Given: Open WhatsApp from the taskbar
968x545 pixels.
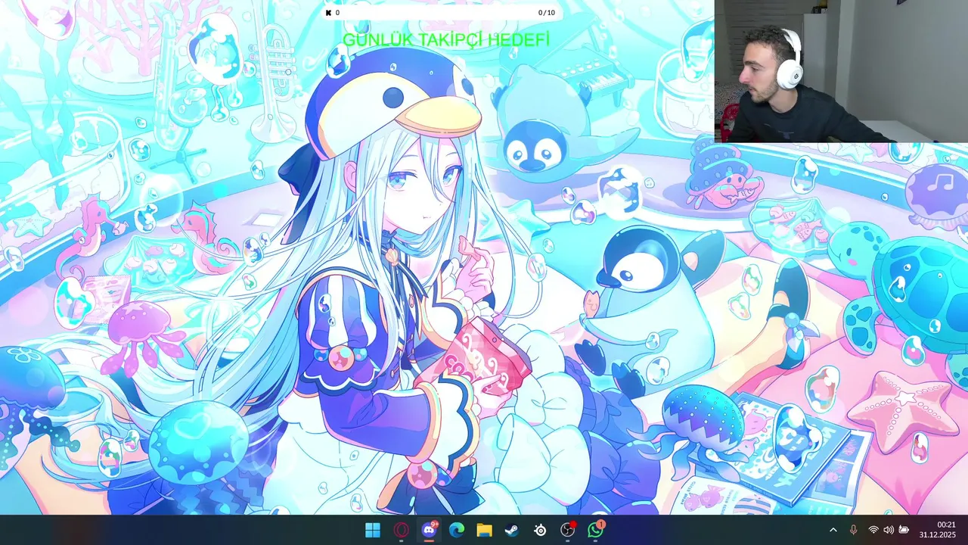Looking at the screenshot, I should tap(596, 530).
